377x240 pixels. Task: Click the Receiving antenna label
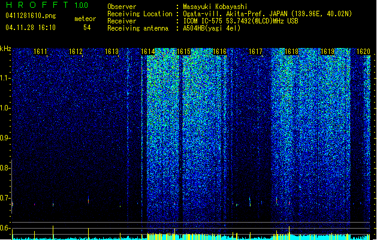point(138,28)
